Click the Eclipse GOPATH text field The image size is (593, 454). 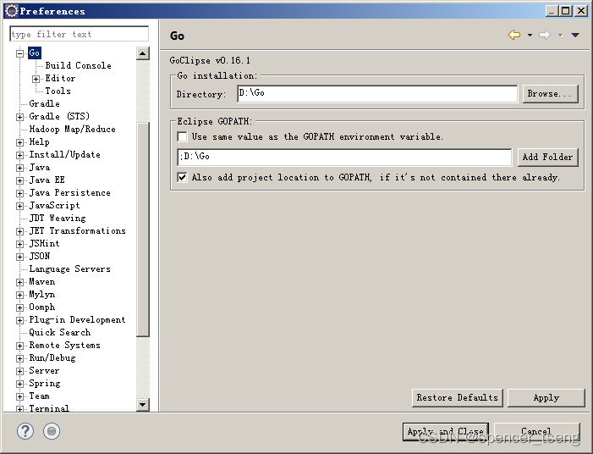(x=344, y=157)
